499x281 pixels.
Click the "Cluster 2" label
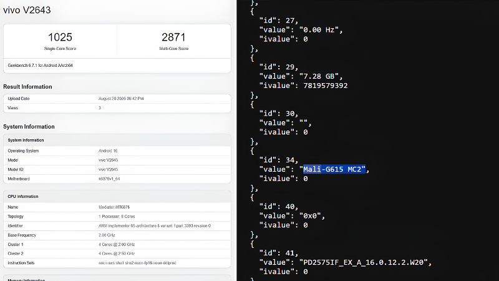click(x=16, y=254)
